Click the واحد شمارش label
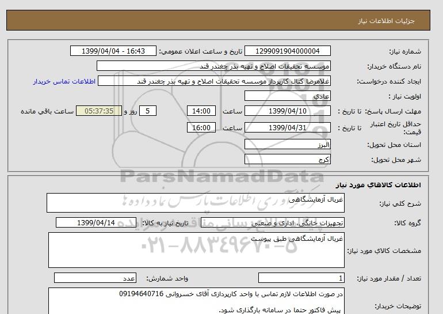Image resolution: width=443 pixels, height=314 pixels. point(167,279)
